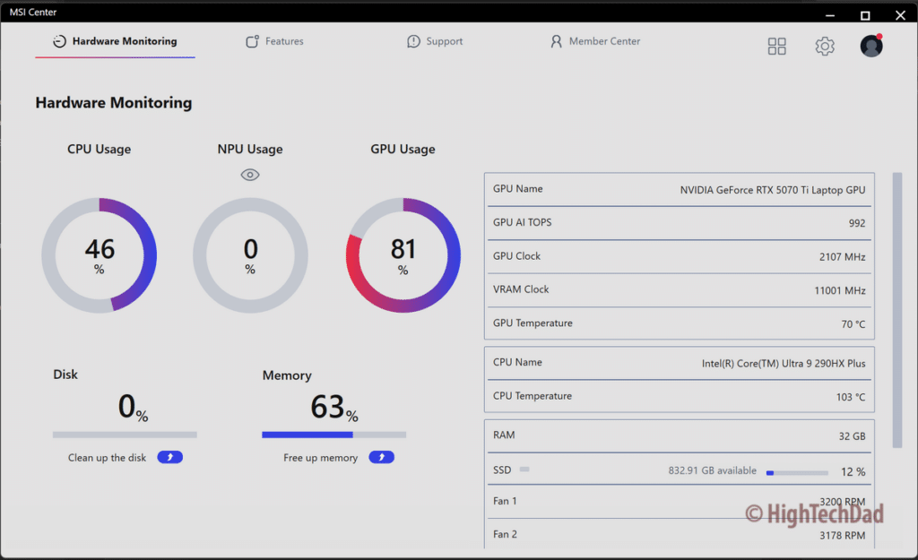Click the CPU Temperature 103 °C value
The height and width of the screenshot is (560, 918).
pyautogui.click(x=850, y=397)
